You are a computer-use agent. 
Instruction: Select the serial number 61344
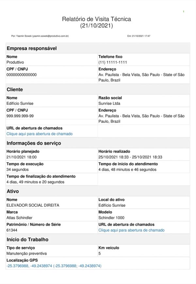click(12, 230)
